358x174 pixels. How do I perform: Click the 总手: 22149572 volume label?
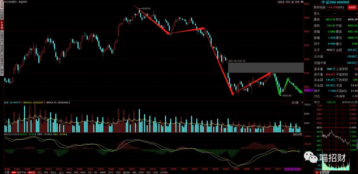13,103
